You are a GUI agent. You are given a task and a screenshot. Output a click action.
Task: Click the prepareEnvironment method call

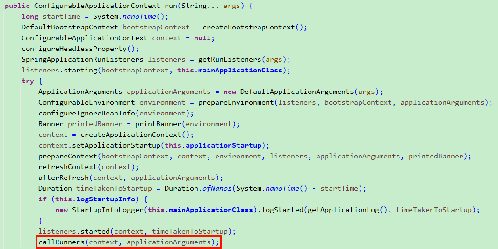(236, 102)
